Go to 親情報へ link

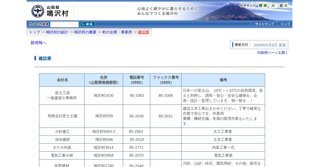pos(39,43)
